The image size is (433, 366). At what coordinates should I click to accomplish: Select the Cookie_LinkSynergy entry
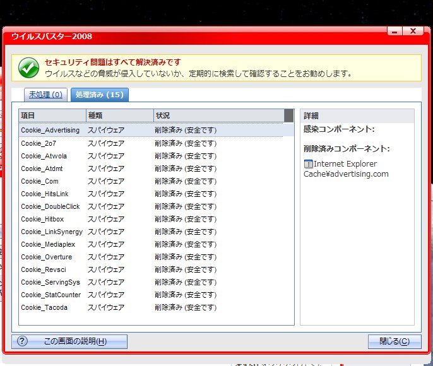[x=156, y=232]
